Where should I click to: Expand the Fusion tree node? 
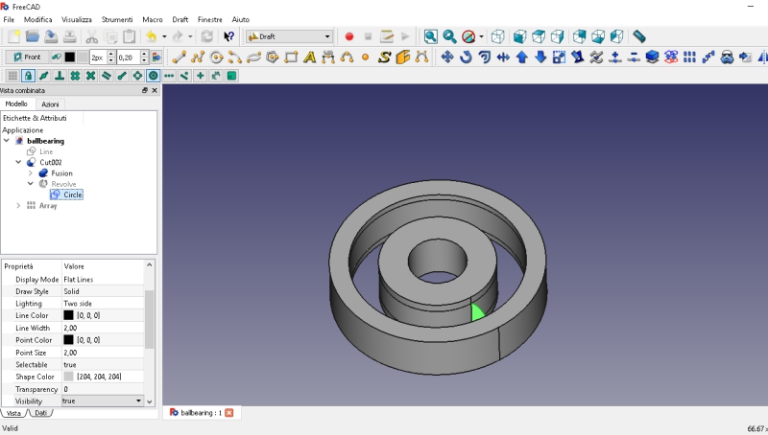31,173
